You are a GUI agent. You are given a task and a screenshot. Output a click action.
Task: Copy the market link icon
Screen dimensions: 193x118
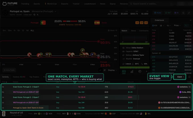tap(189, 13)
